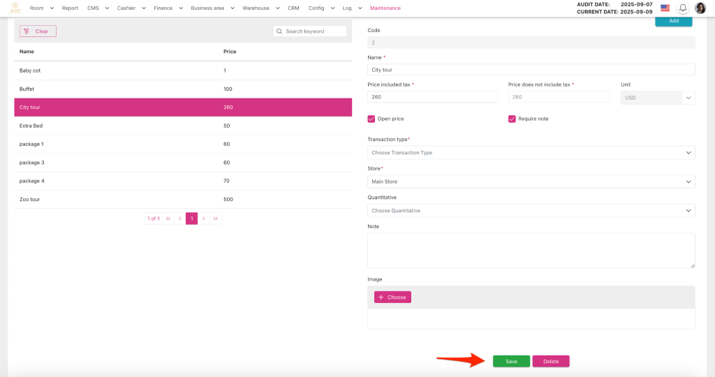Screen dimensions: 715x377
Task: Go to next page arrow
Action: pos(203,219)
